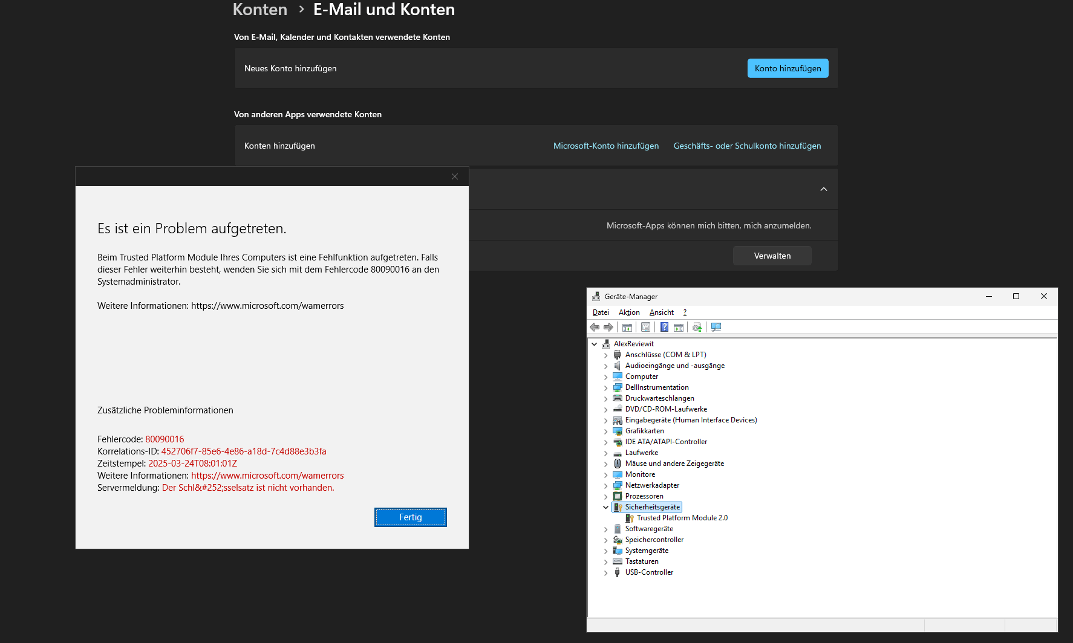Click the Mäuse und andere Zeigegeräte mouse icon
Viewport: 1073px width, 643px height.
(618, 464)
